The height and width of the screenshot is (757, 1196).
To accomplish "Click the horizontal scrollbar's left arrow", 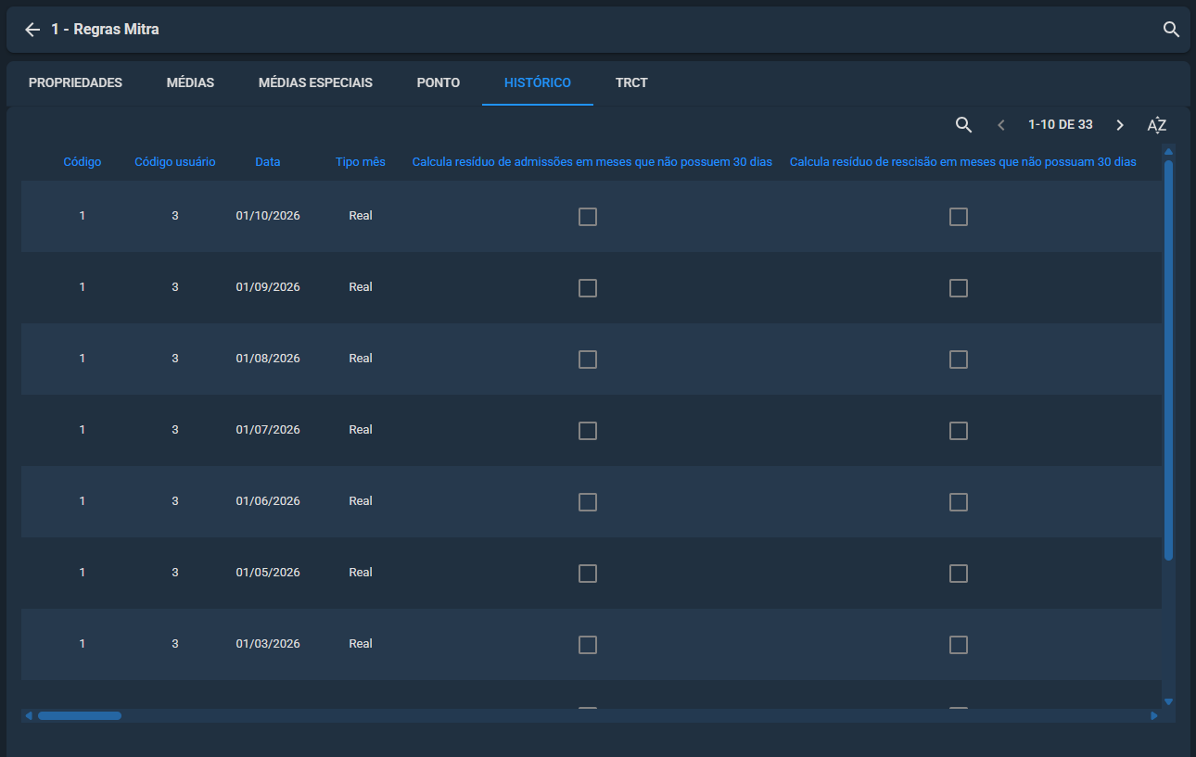I will [x=29, y=715].
